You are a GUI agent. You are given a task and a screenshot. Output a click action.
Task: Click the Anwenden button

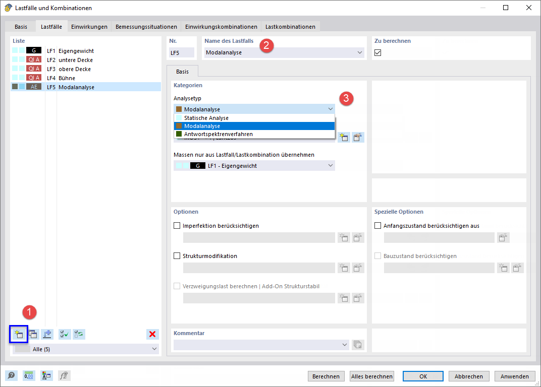515,376
